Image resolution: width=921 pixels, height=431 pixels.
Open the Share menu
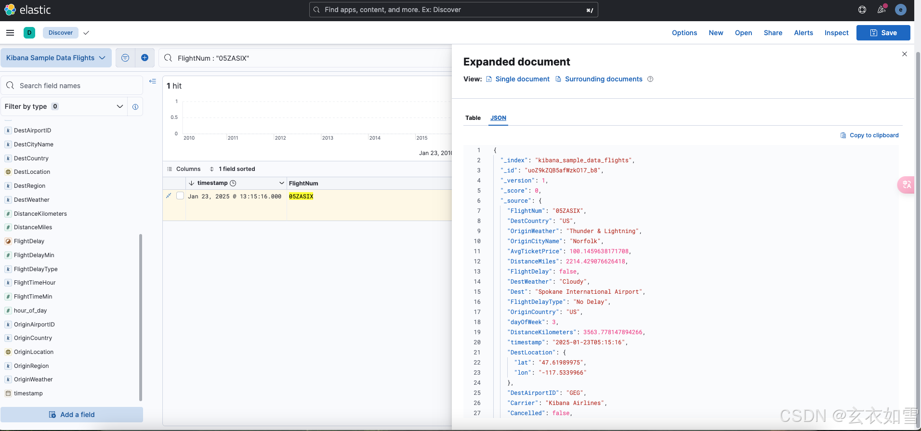(773, 33)
